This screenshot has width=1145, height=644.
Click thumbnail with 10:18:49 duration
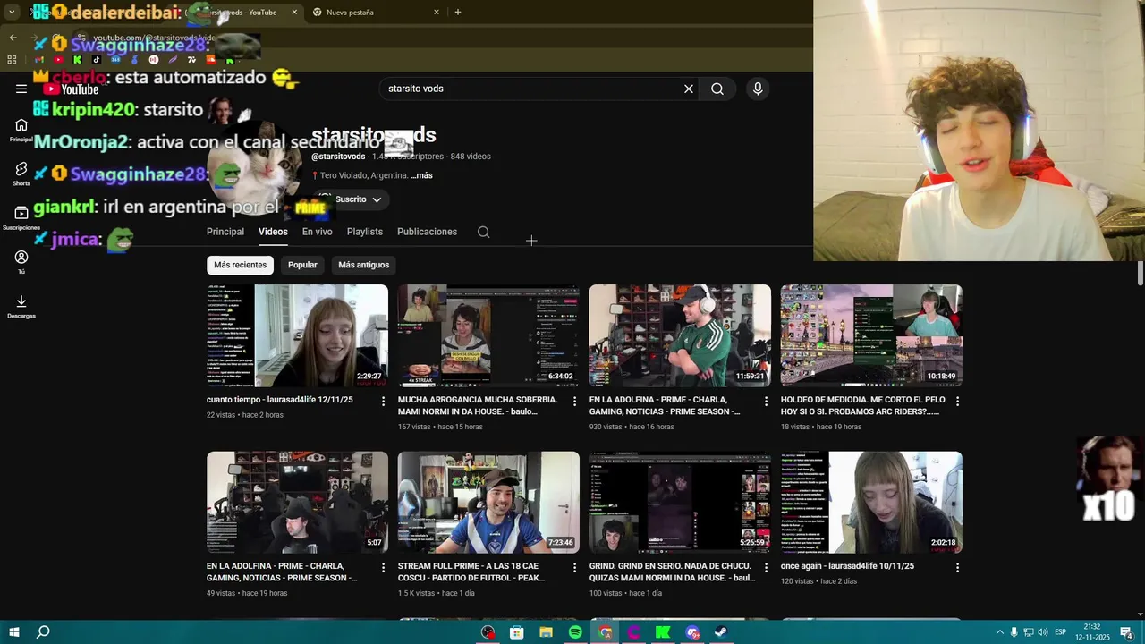coord(871,335)
